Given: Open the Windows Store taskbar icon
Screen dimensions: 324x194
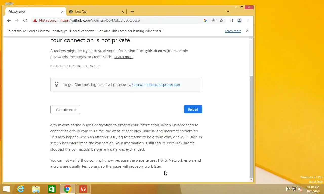Looking at the screenshot, I should (x=52, y=189).
